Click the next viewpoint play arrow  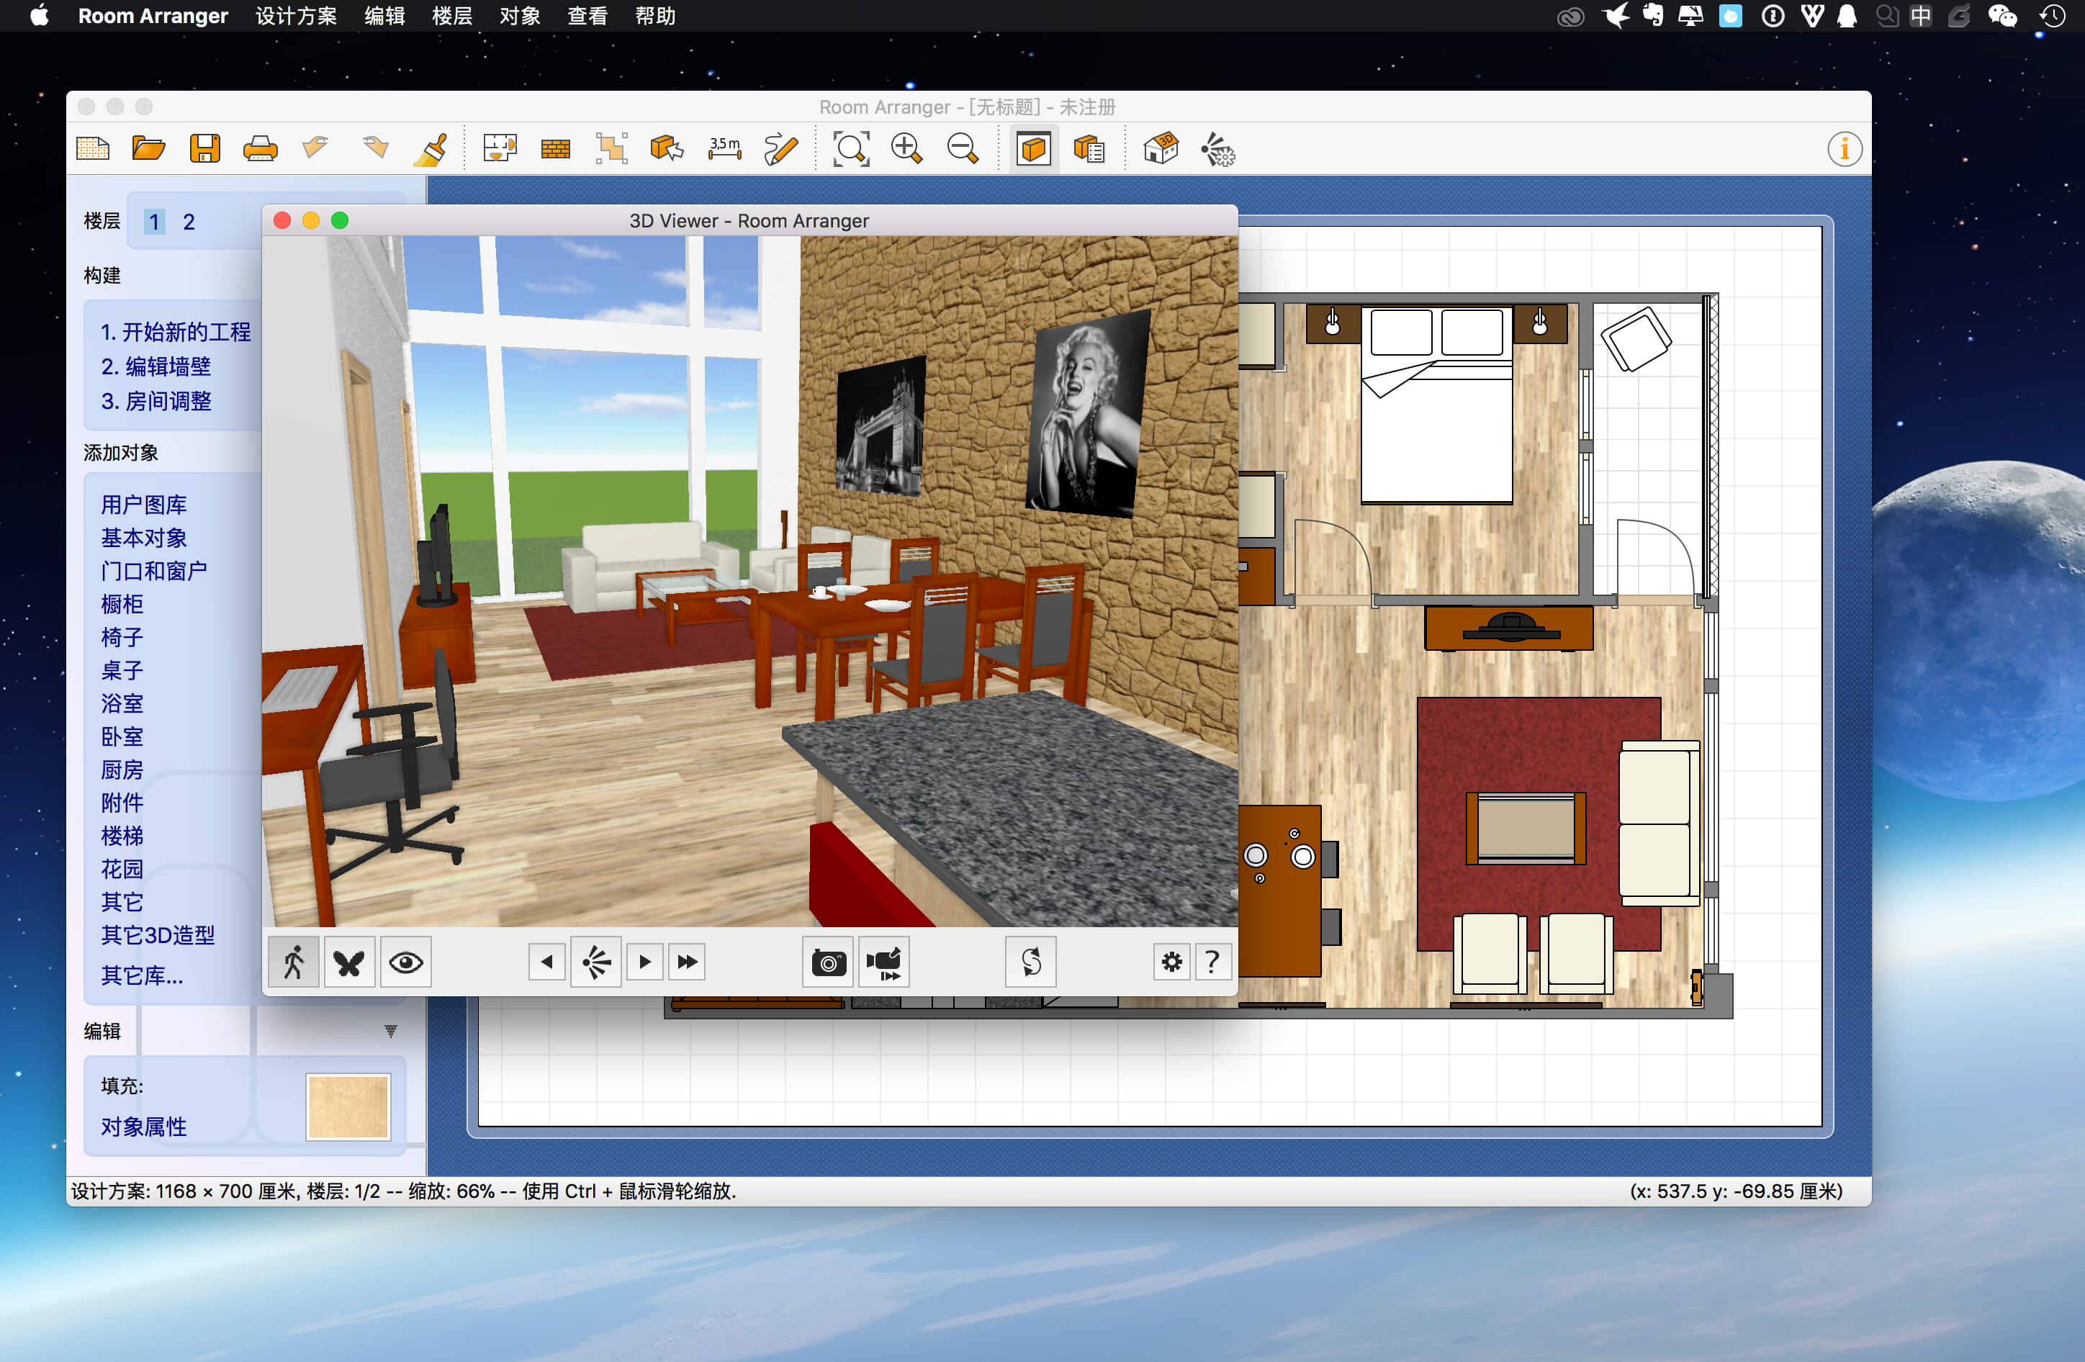(646, 962)
